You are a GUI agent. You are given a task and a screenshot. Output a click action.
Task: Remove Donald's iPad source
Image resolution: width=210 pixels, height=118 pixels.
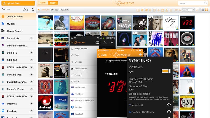[x=31, y=75]
